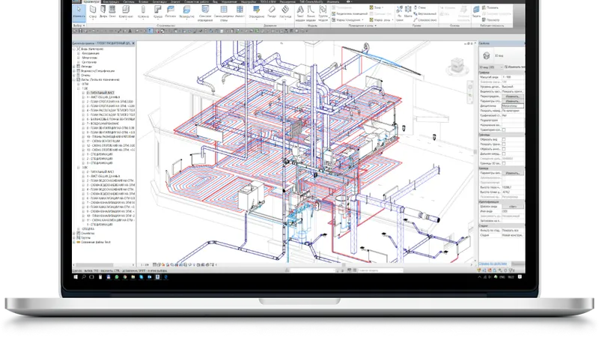This screenshot has height=337, width=599.
Task: Choose the Схема разрезки стены grid tool
Action: (x=223, y=13)
